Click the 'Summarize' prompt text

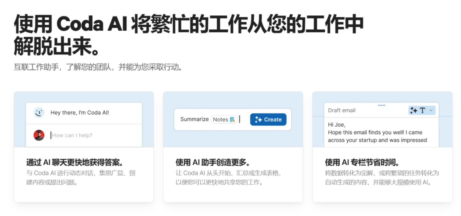click(x=194, y=119)
